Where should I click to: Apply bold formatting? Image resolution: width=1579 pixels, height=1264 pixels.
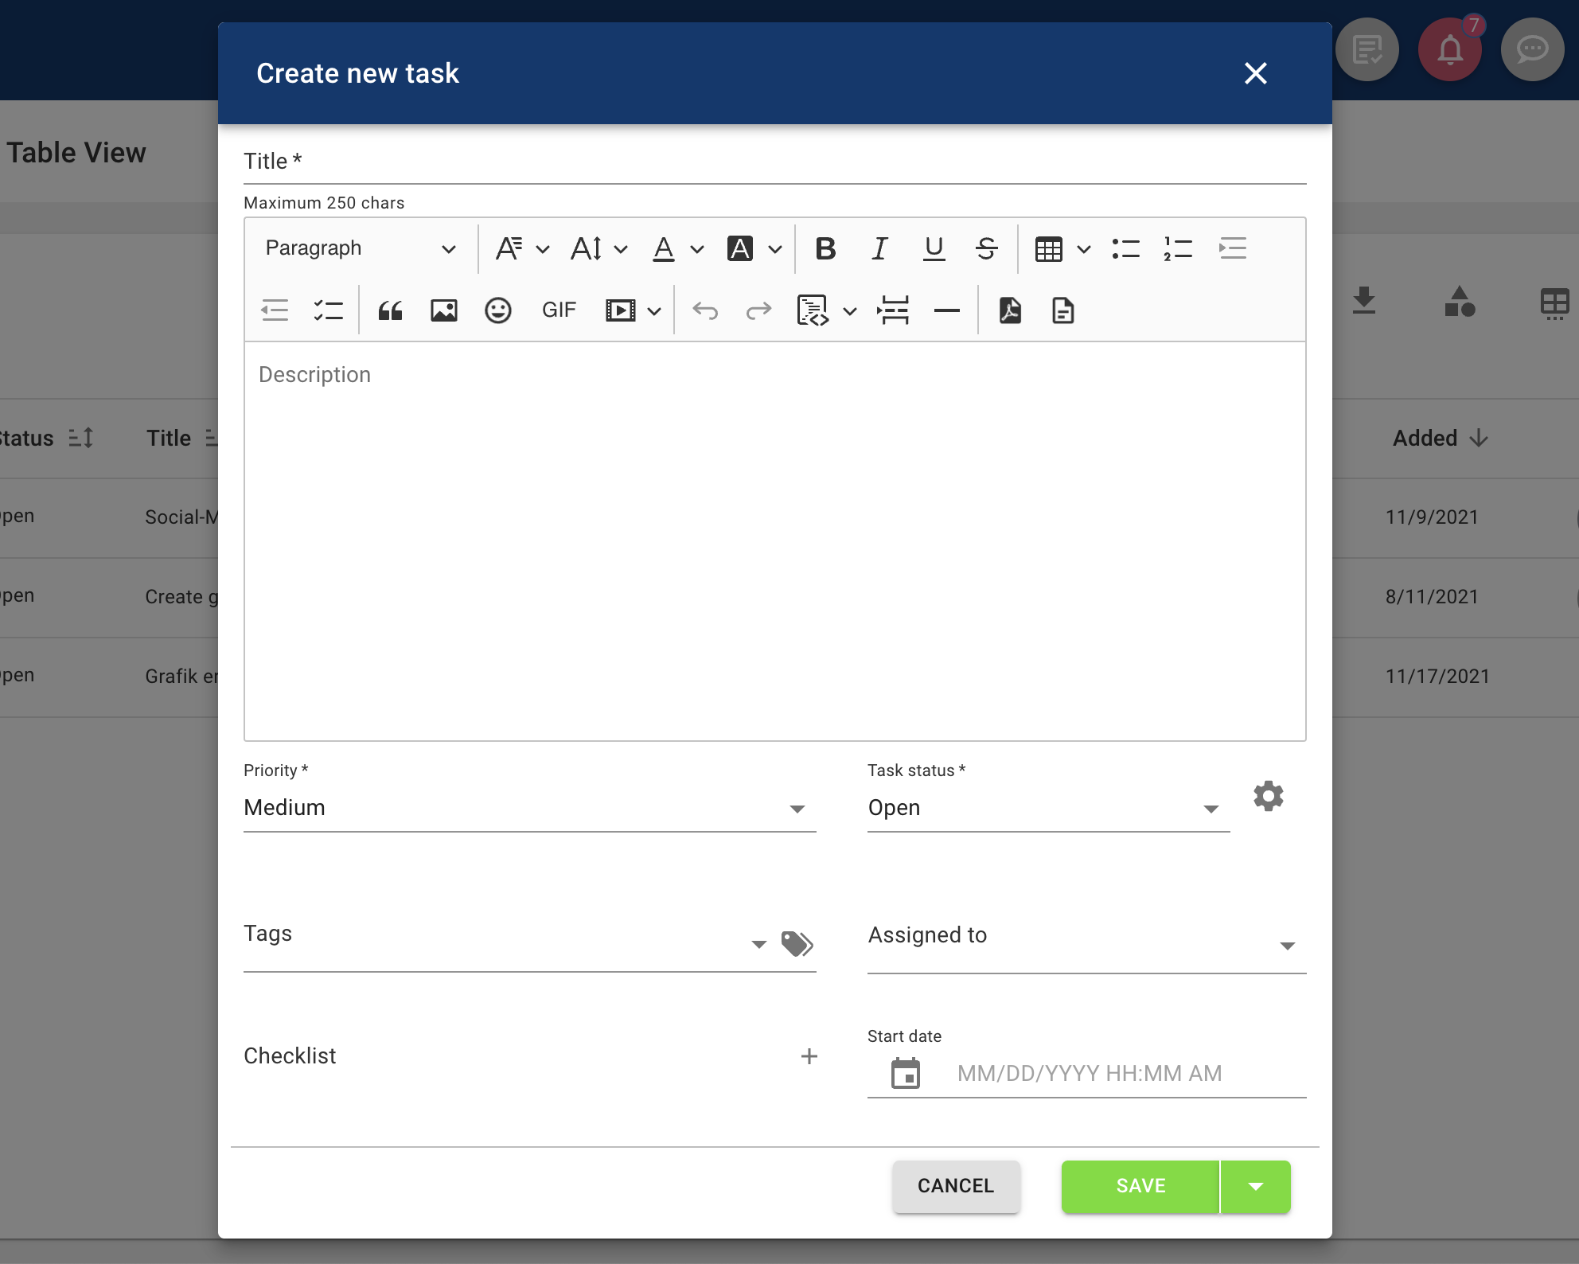click(825, 248)
